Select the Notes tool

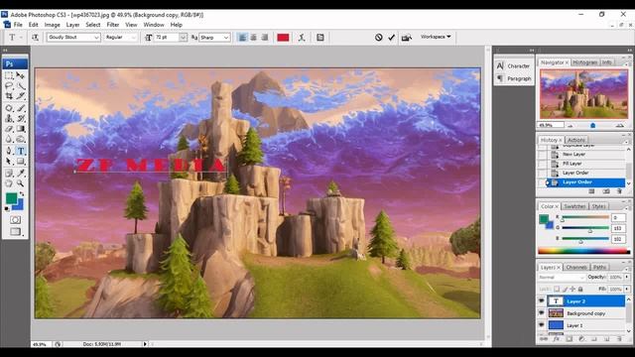[9, 174]
